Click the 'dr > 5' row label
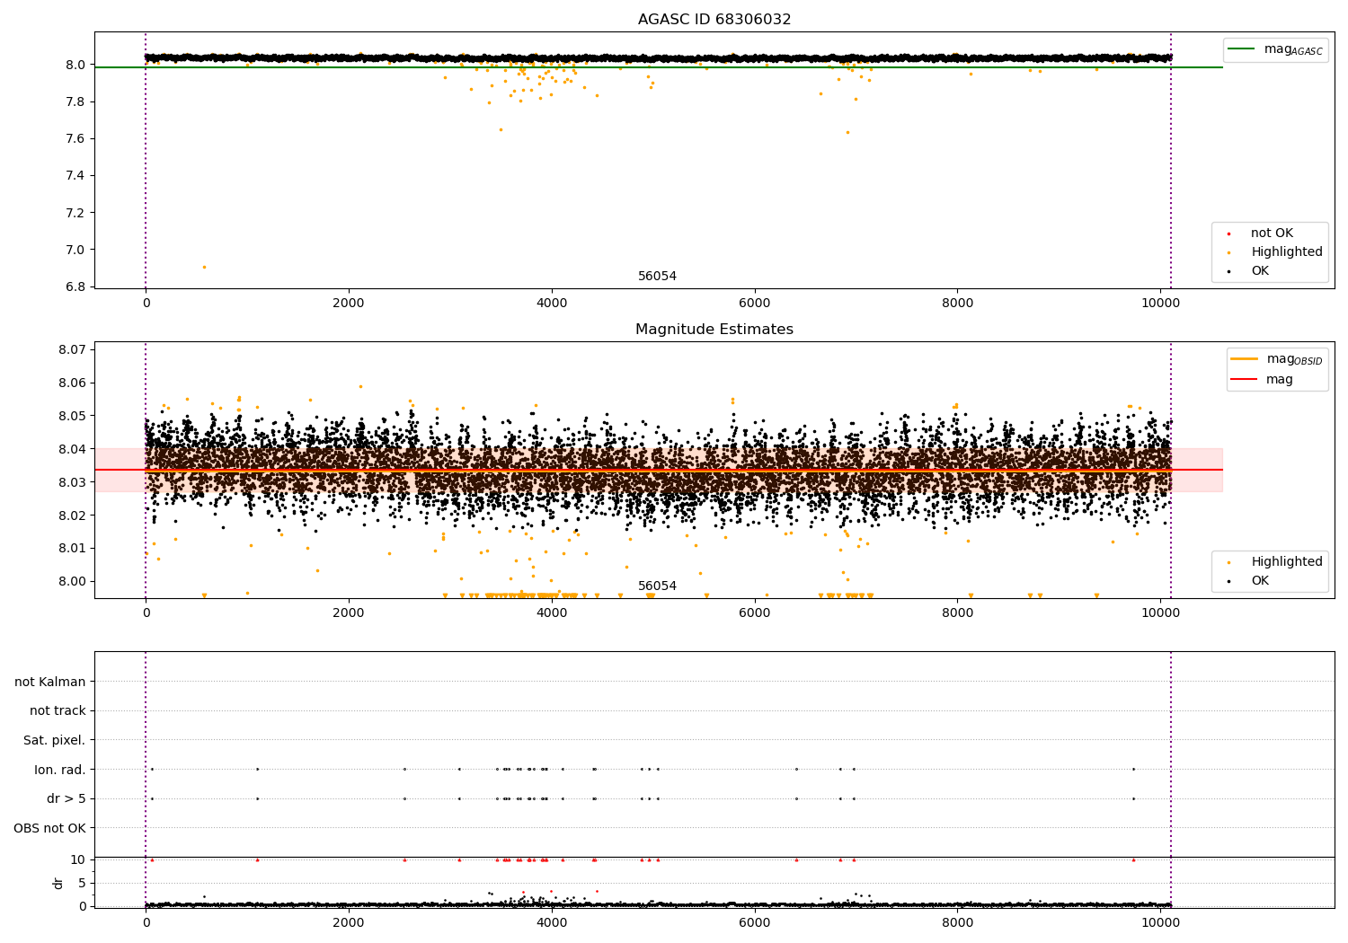This screenshot has width=1348, height=943. [66, 799]
